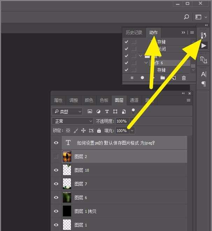Click stop recording button in Actions
The width and height of the screenshot is (212, 231).
point(132,78)
